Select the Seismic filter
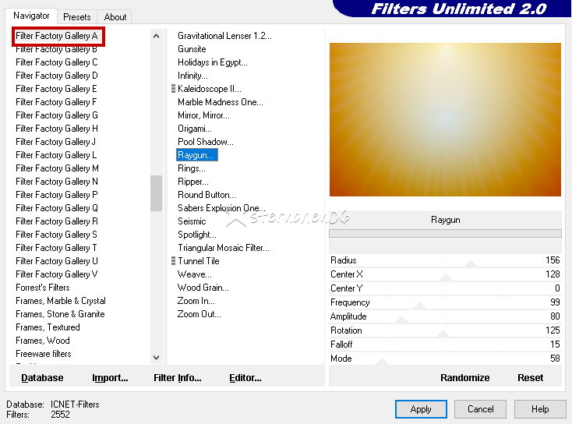The height and width of the screenshot is (424, 572). pos(192,221)
